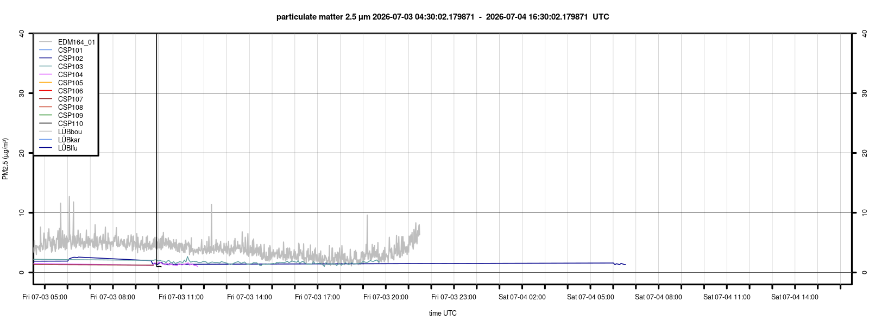
Task: Click the right axis 0 tick label
Action: [x=864, y=272]
